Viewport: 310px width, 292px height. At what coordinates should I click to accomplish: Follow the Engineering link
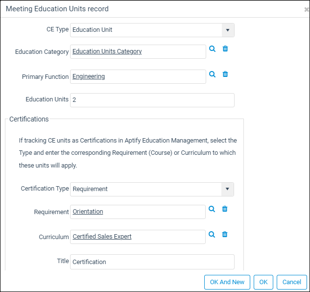click(x=89, y=76)
